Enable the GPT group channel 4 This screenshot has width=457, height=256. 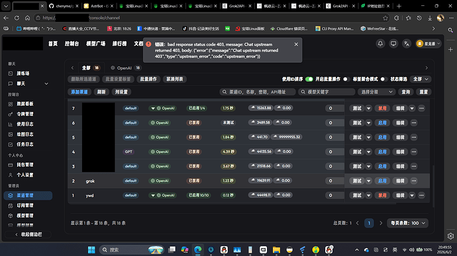(x=382, y=151)
